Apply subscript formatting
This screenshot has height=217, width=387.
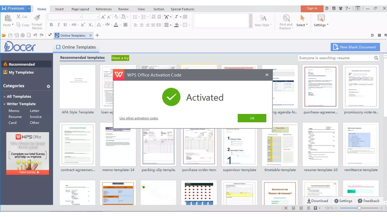click(91, 25)
